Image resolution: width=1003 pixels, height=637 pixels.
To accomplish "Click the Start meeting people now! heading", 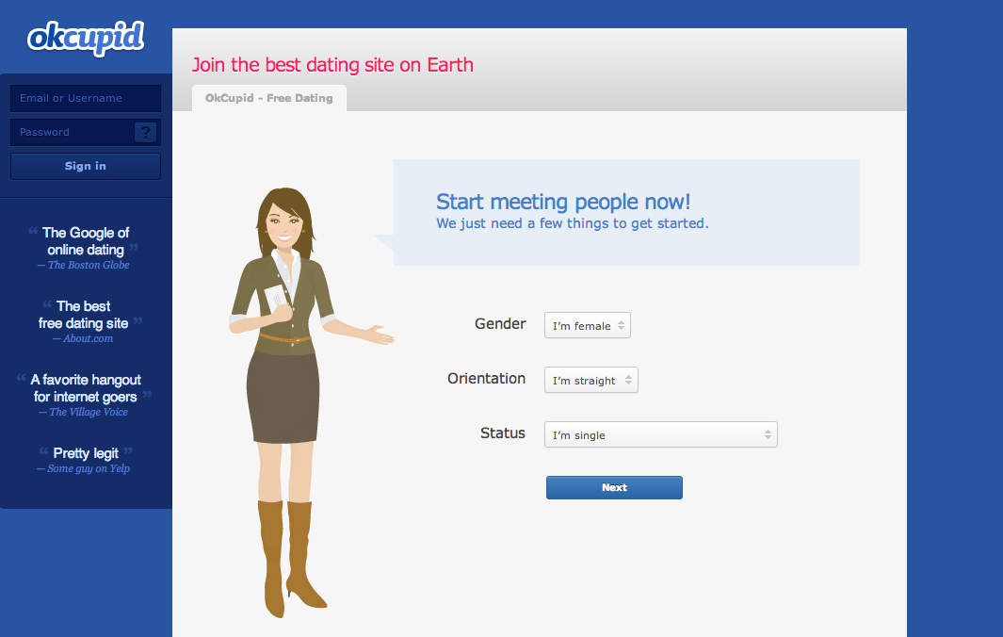I will coord(563,202).
